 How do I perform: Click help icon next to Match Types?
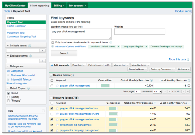(x=28, y=88)
